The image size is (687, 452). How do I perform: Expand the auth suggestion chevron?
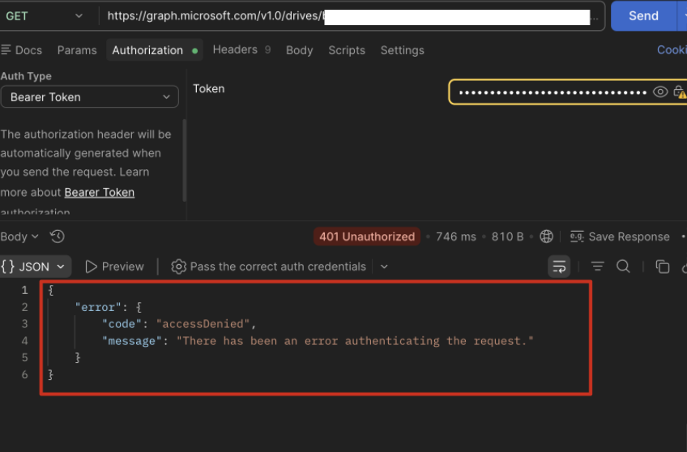(384, 267)
